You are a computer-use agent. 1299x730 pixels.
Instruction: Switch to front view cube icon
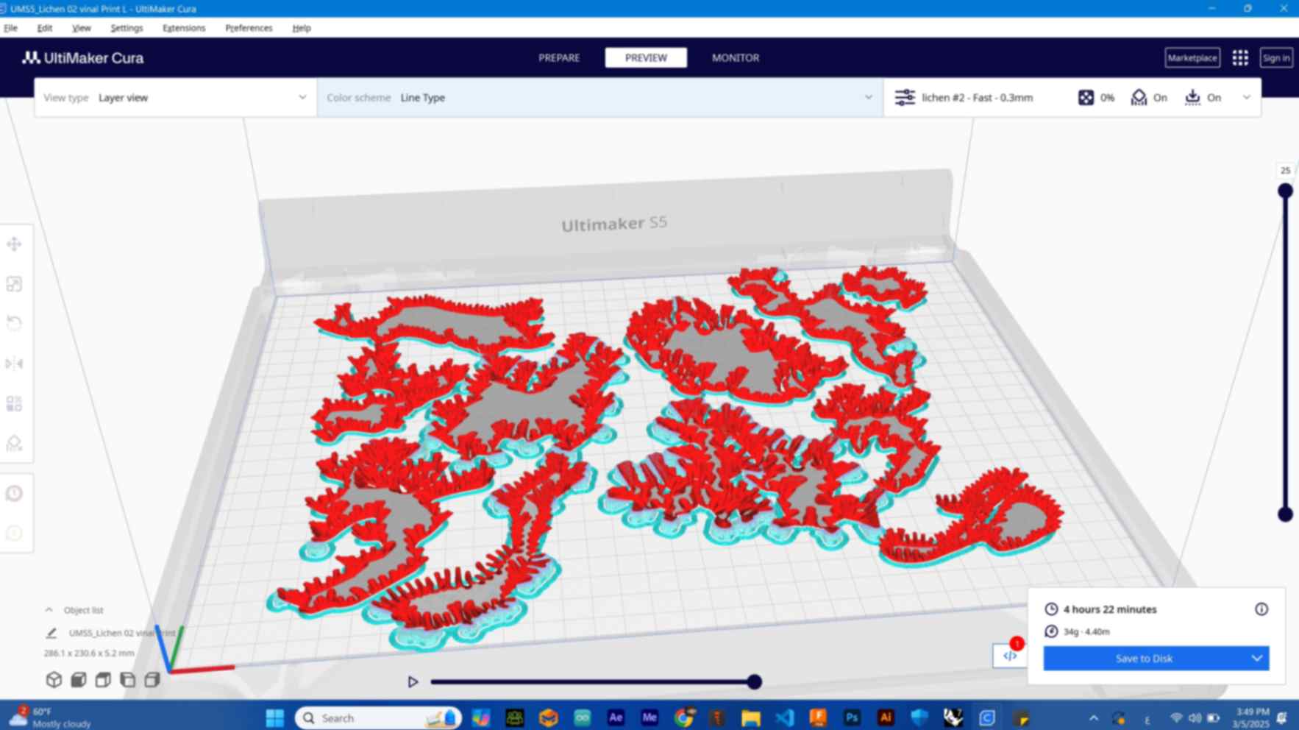[x=79, y=679]
